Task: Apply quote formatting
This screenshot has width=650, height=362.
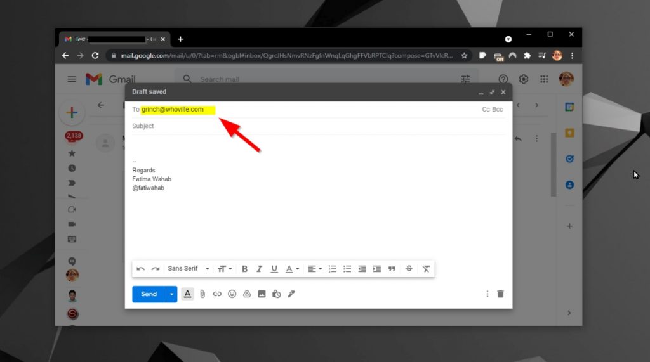Action: (x=392, y=269)
